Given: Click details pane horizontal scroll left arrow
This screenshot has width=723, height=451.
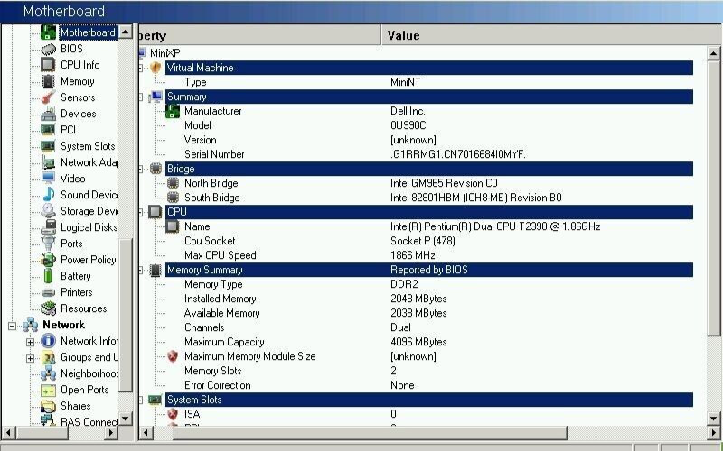Looking at the screenshot, I should tap(146, 433).
